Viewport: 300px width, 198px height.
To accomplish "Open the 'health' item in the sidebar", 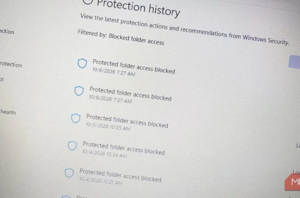I will (x=8, y=112).
